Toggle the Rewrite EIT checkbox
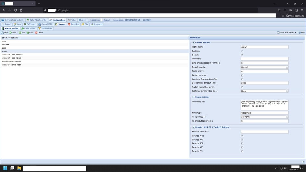Screen dimensions: 306x172 (x=242, y=151)
